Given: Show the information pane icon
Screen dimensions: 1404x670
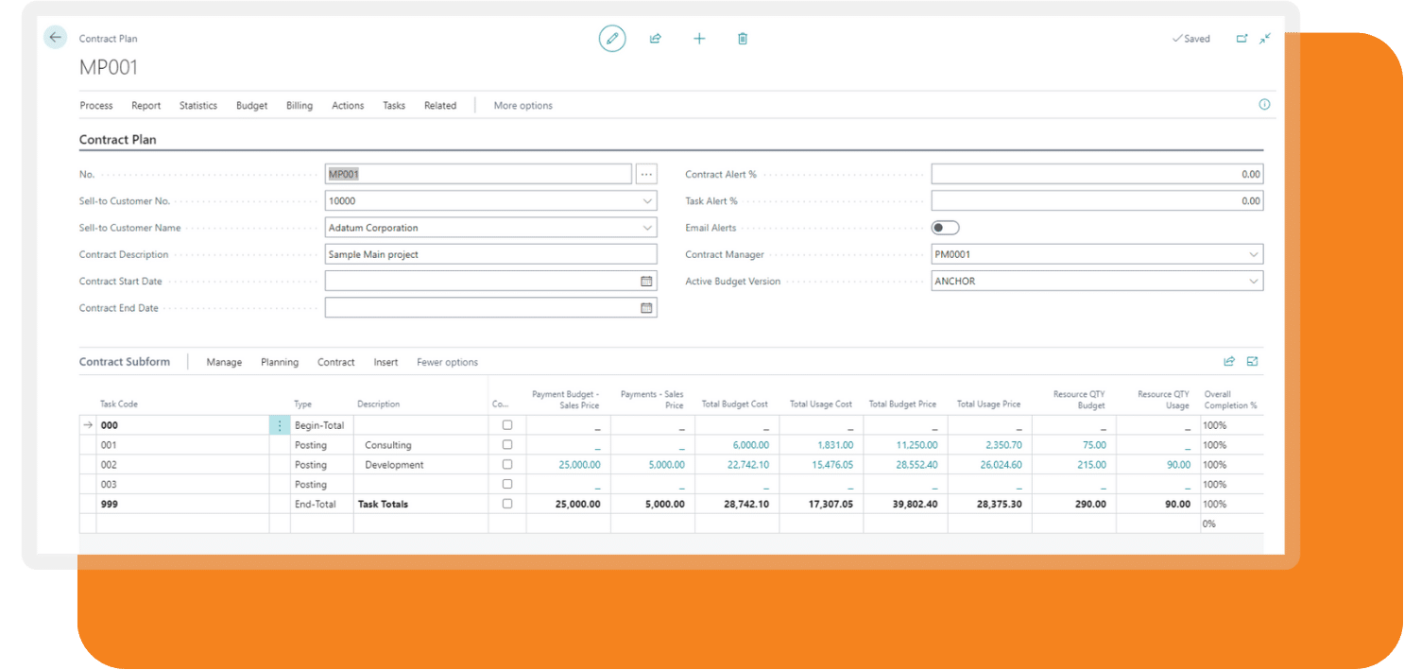Looking at the screenshot, I should [x=1264, y=105].
